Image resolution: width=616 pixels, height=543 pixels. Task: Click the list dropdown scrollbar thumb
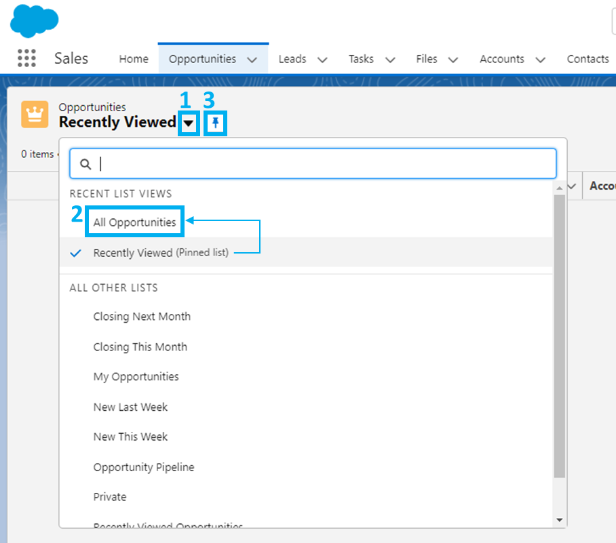point(560,336)
